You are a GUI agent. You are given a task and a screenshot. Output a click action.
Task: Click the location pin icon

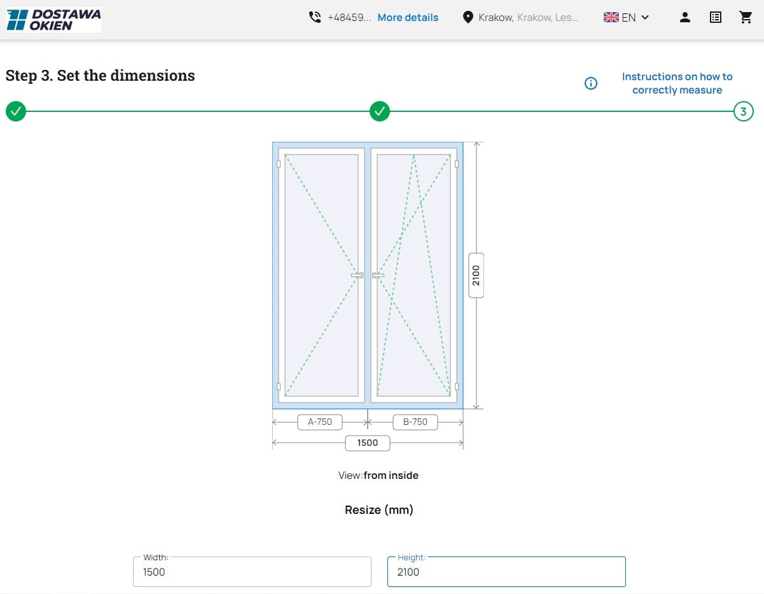[x=468, y=17]
